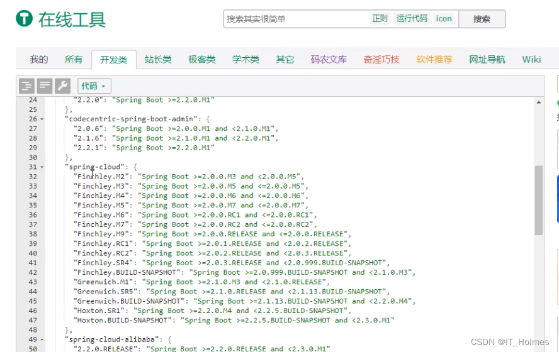Click the code editor vertical scrollbar thumb

point(539,200)
